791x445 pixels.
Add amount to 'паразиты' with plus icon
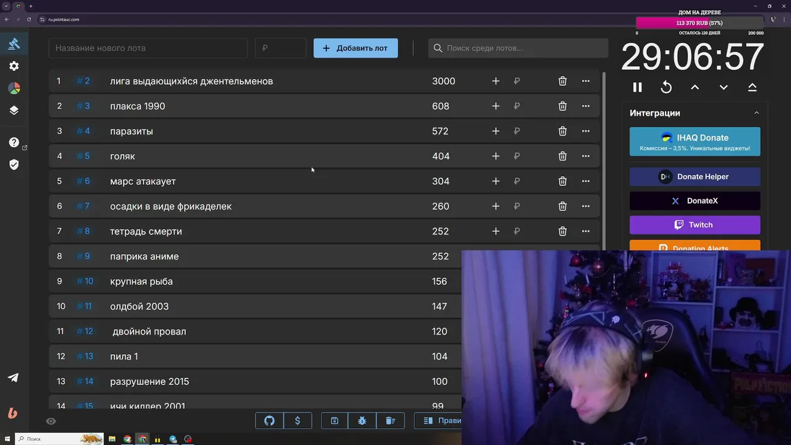click(496, 131)
